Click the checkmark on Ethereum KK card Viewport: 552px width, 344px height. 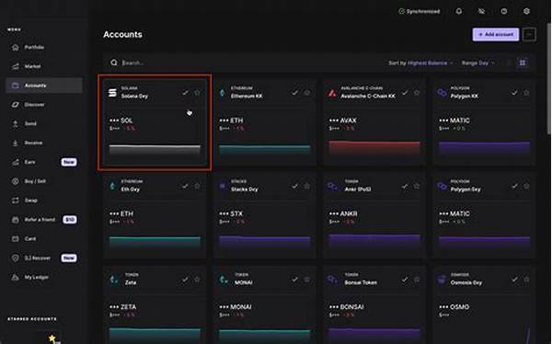[x=295, y=93]
